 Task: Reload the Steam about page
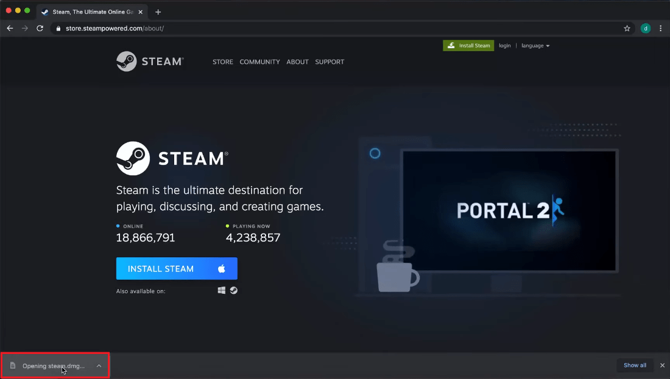point(40,28)
